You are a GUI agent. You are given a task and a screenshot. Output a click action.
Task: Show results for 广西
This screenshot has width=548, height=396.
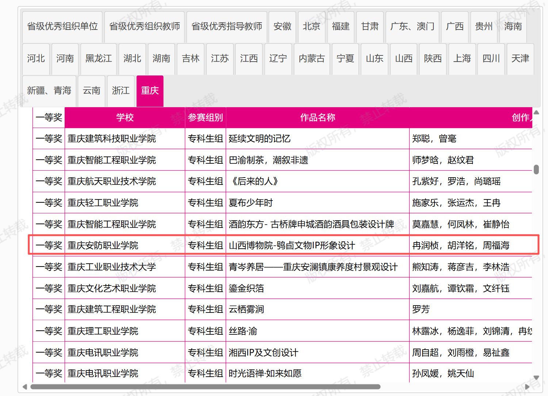(x=455, y=27)
